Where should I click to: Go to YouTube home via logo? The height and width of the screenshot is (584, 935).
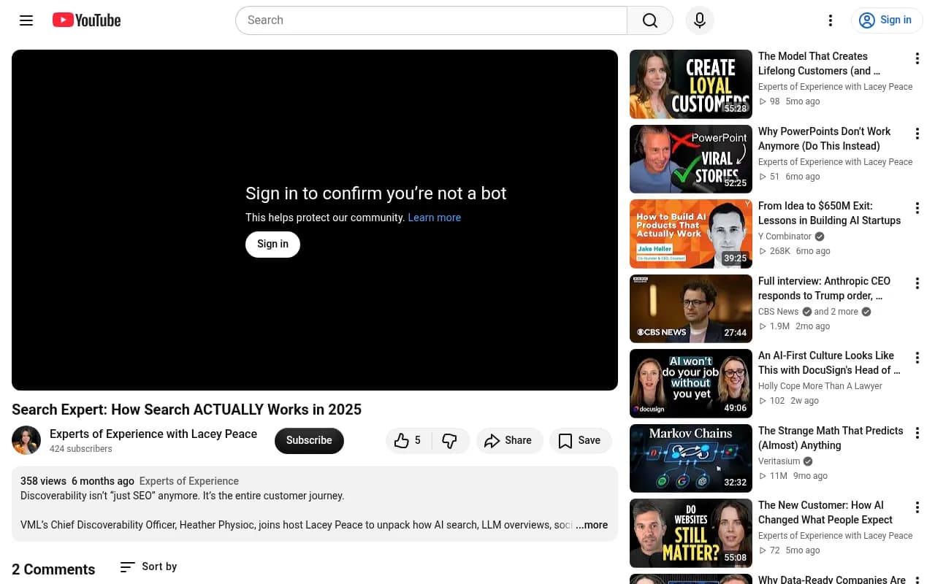click(x=86, y=20)
